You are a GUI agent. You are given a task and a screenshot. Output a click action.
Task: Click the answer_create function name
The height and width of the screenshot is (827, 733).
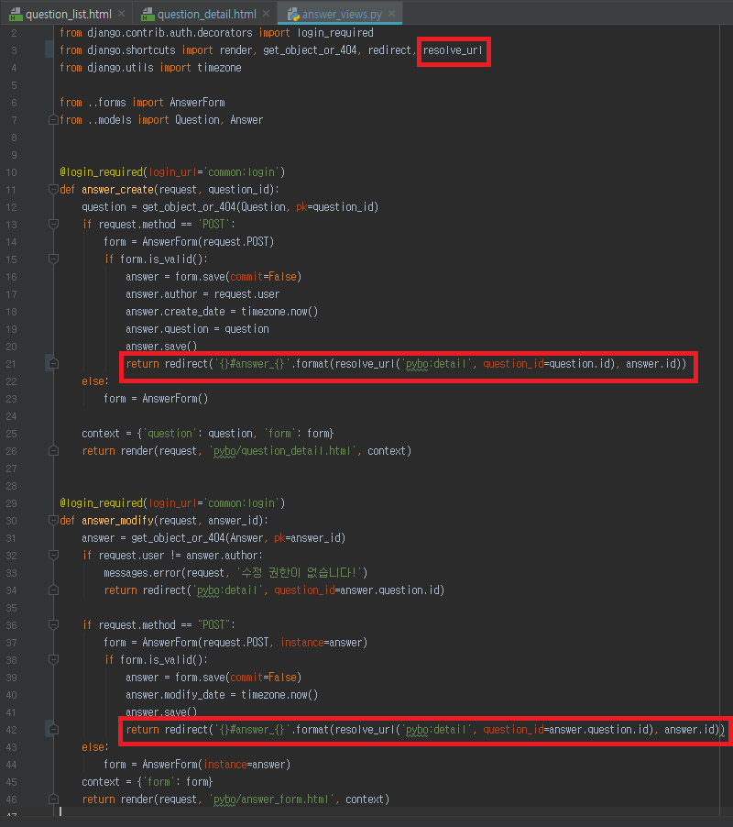coord(117,190)
